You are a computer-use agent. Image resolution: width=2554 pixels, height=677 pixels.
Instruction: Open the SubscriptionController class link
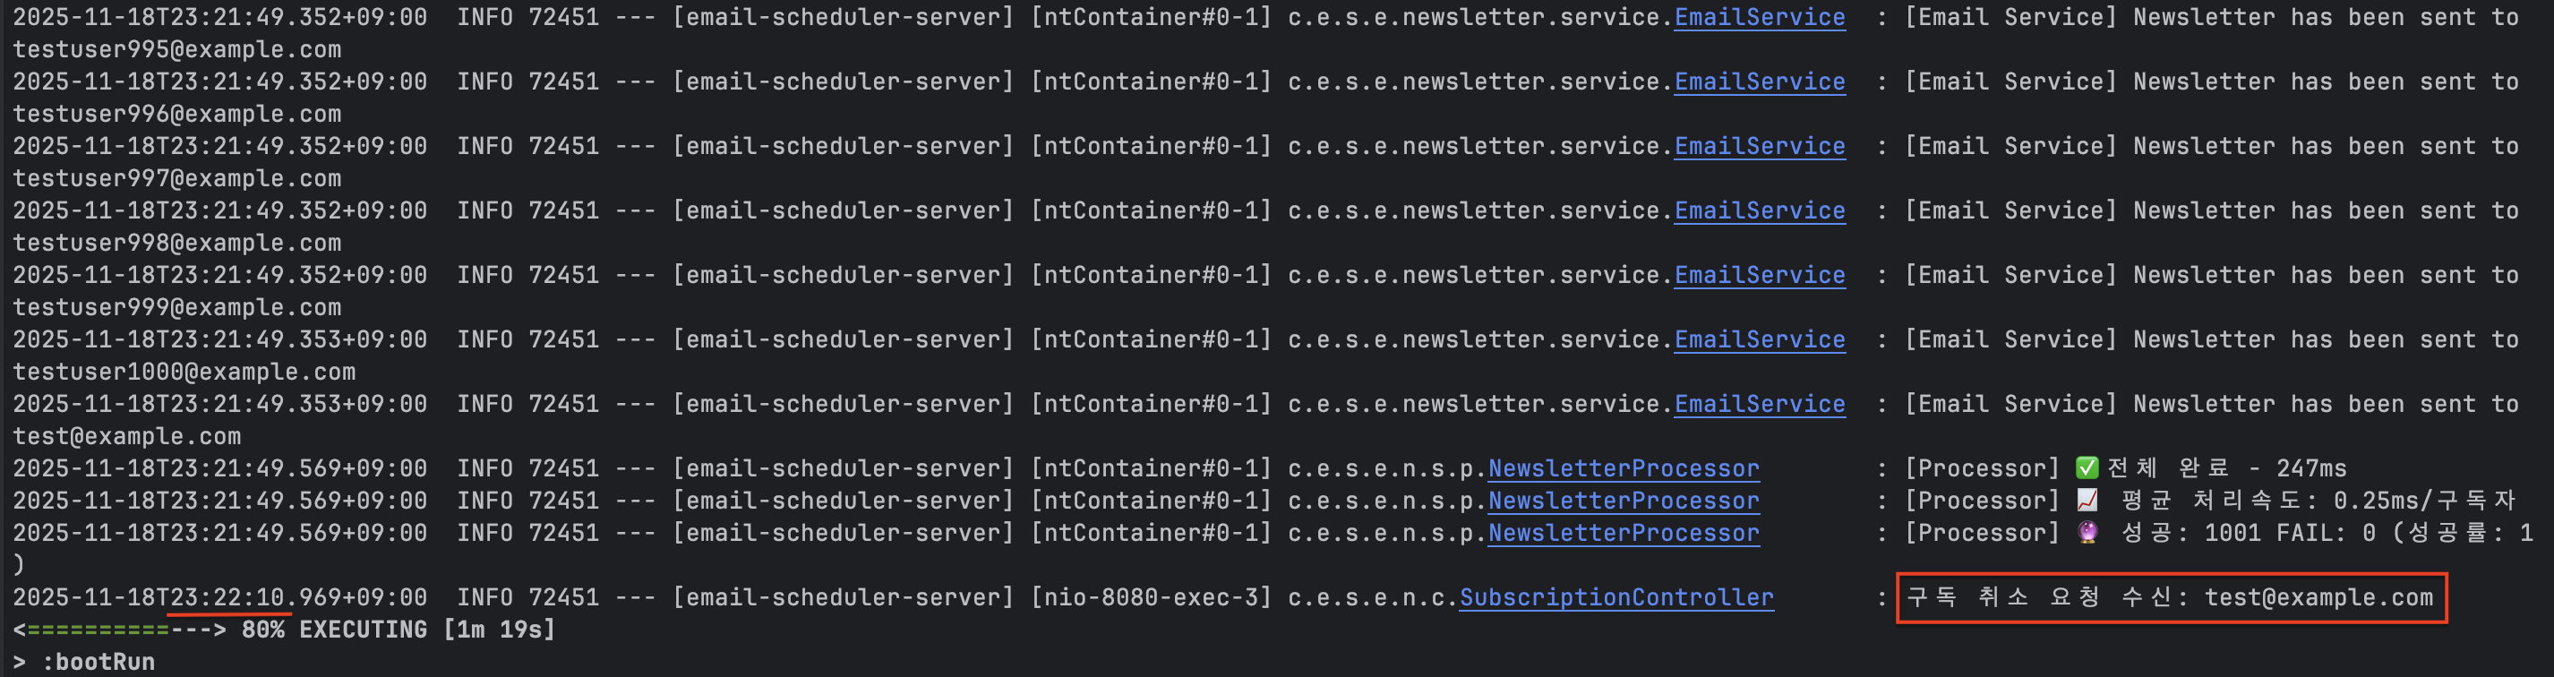point(1616,597)
